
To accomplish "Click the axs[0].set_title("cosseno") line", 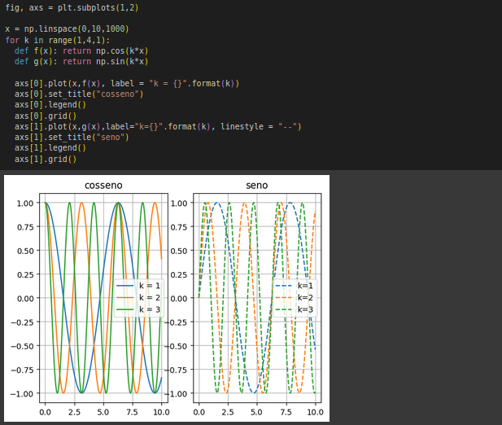I will (79, 94).
